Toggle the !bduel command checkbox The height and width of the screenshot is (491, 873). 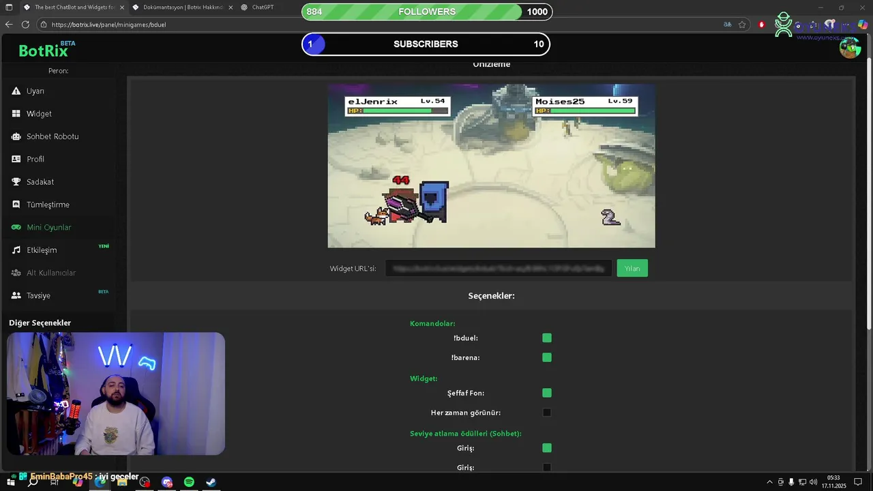point(547,338)
